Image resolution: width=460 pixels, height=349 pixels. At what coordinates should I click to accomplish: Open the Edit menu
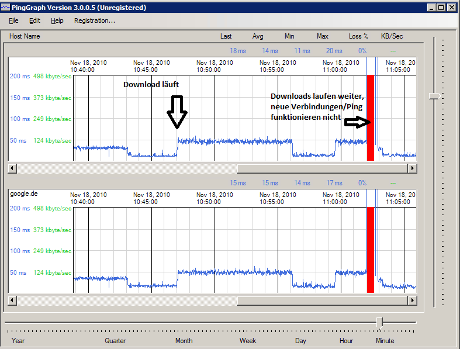(34, 20)
